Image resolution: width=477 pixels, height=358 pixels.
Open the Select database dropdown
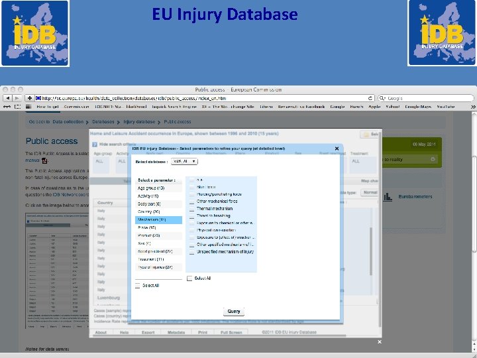click(x=184, y=161)
